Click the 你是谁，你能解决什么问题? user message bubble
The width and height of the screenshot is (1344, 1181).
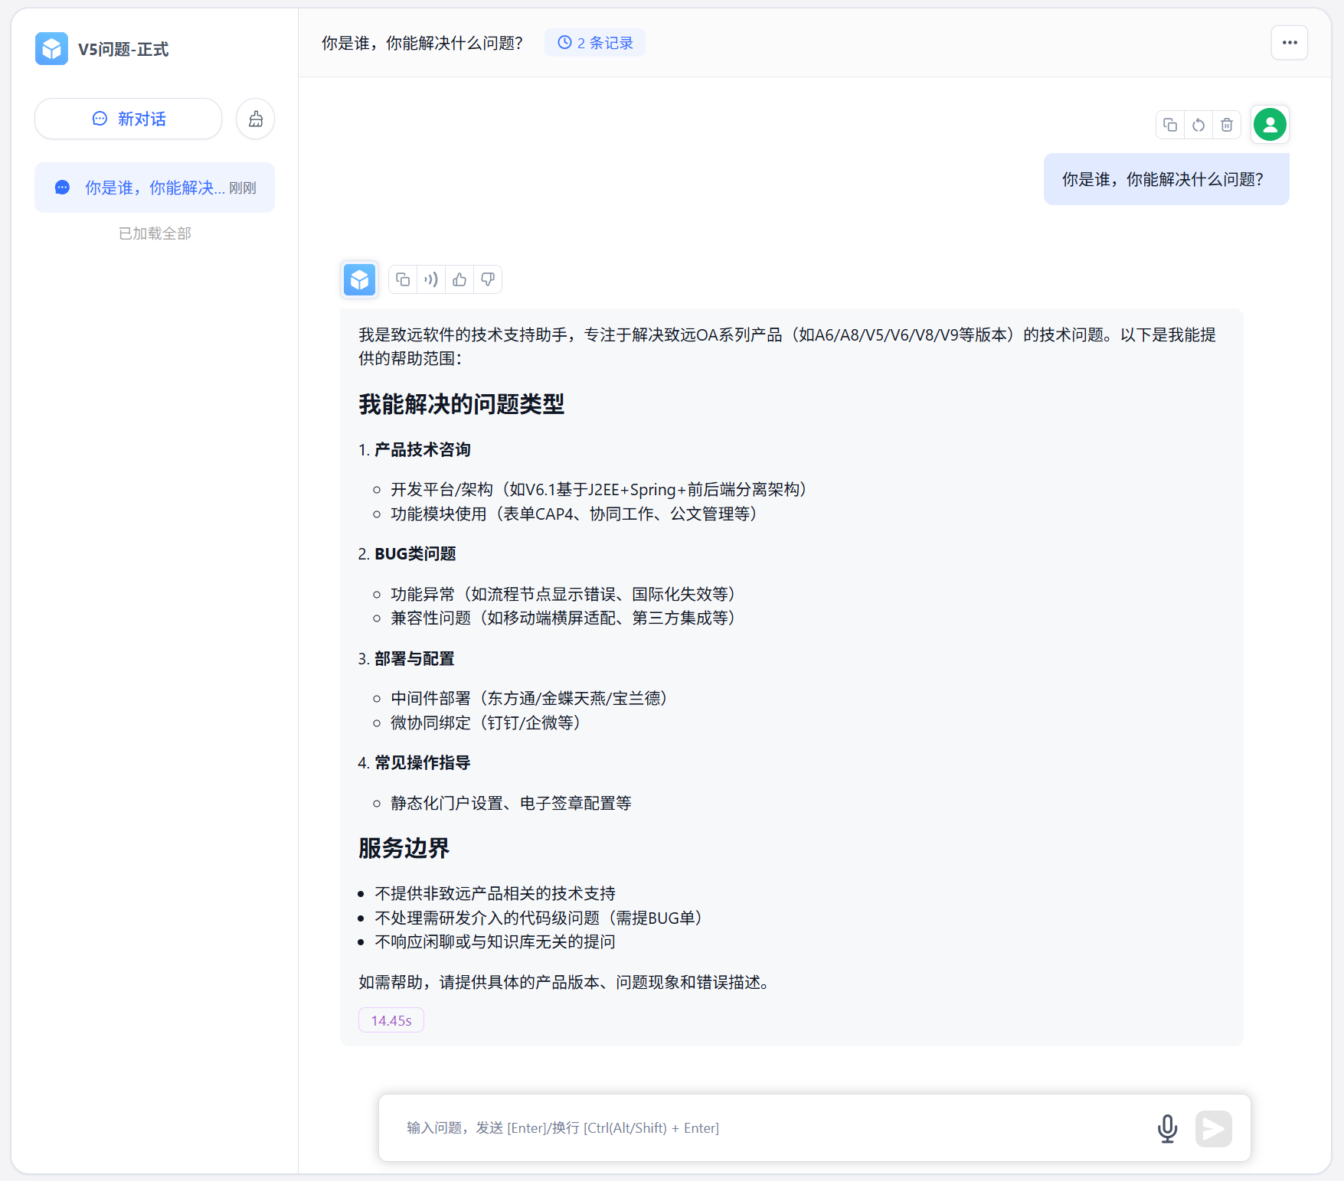[1166, 179]
